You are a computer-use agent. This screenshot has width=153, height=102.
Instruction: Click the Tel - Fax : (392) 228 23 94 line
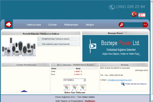click(x=111, y=75)
